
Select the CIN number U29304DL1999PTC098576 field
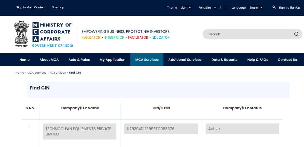[x=161, y=129]
